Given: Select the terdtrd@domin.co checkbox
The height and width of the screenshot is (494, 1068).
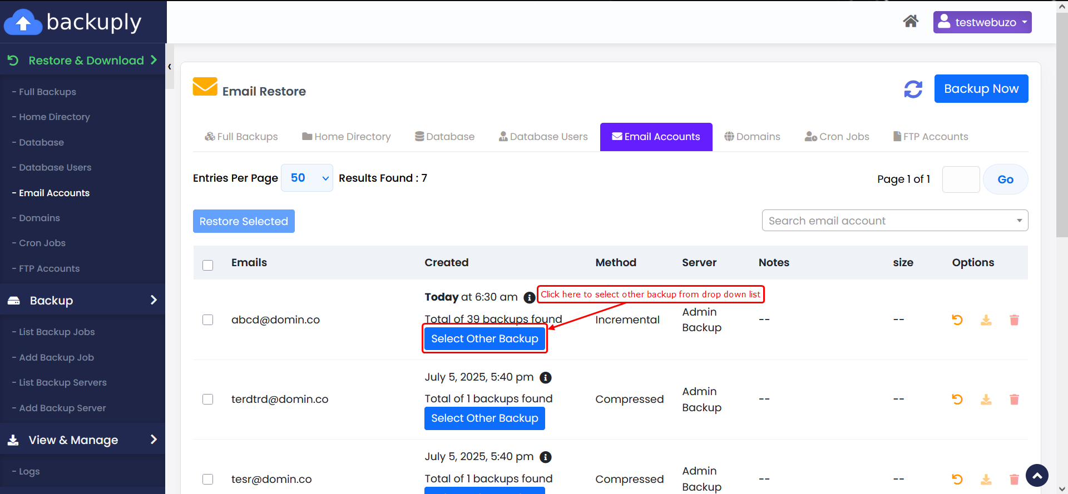Looking at the screenshot, I should tap(208, 400).
